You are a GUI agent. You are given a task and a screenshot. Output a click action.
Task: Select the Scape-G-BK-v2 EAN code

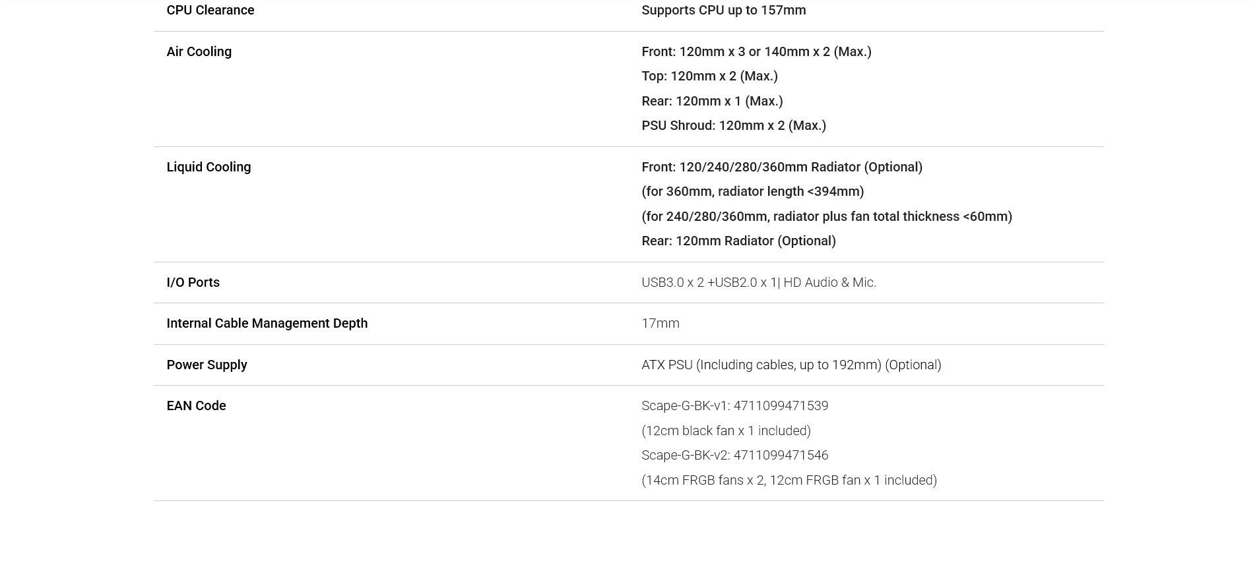(x=734, y=455)
